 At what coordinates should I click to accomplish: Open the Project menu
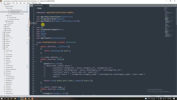coord(28,3)
